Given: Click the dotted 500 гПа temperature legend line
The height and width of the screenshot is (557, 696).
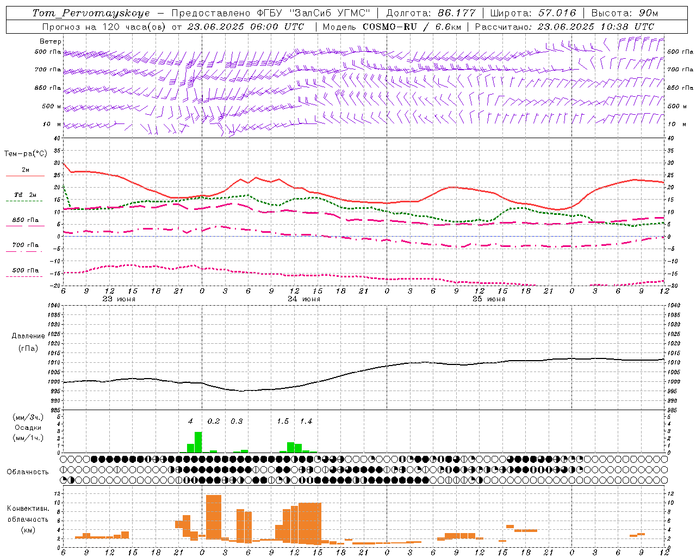Looking at the screenshot, I should 24,277.
